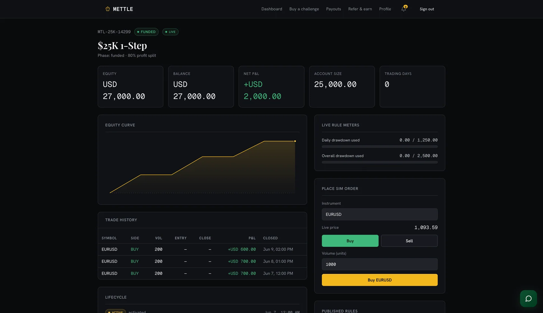This screenshot has width=543, height=313.
Task: Click the Trading Days card
Action: 412,87
